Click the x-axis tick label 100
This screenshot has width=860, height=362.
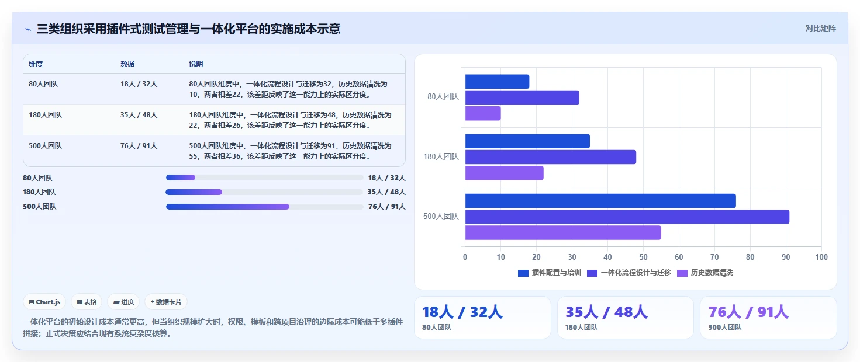tap(821, 257)
